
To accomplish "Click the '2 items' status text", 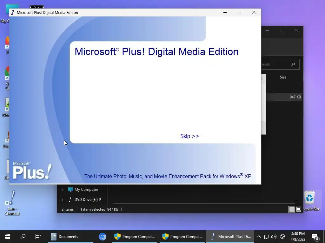I will pos(68,209).
